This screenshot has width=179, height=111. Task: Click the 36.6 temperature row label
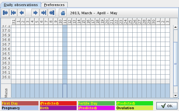6,49
